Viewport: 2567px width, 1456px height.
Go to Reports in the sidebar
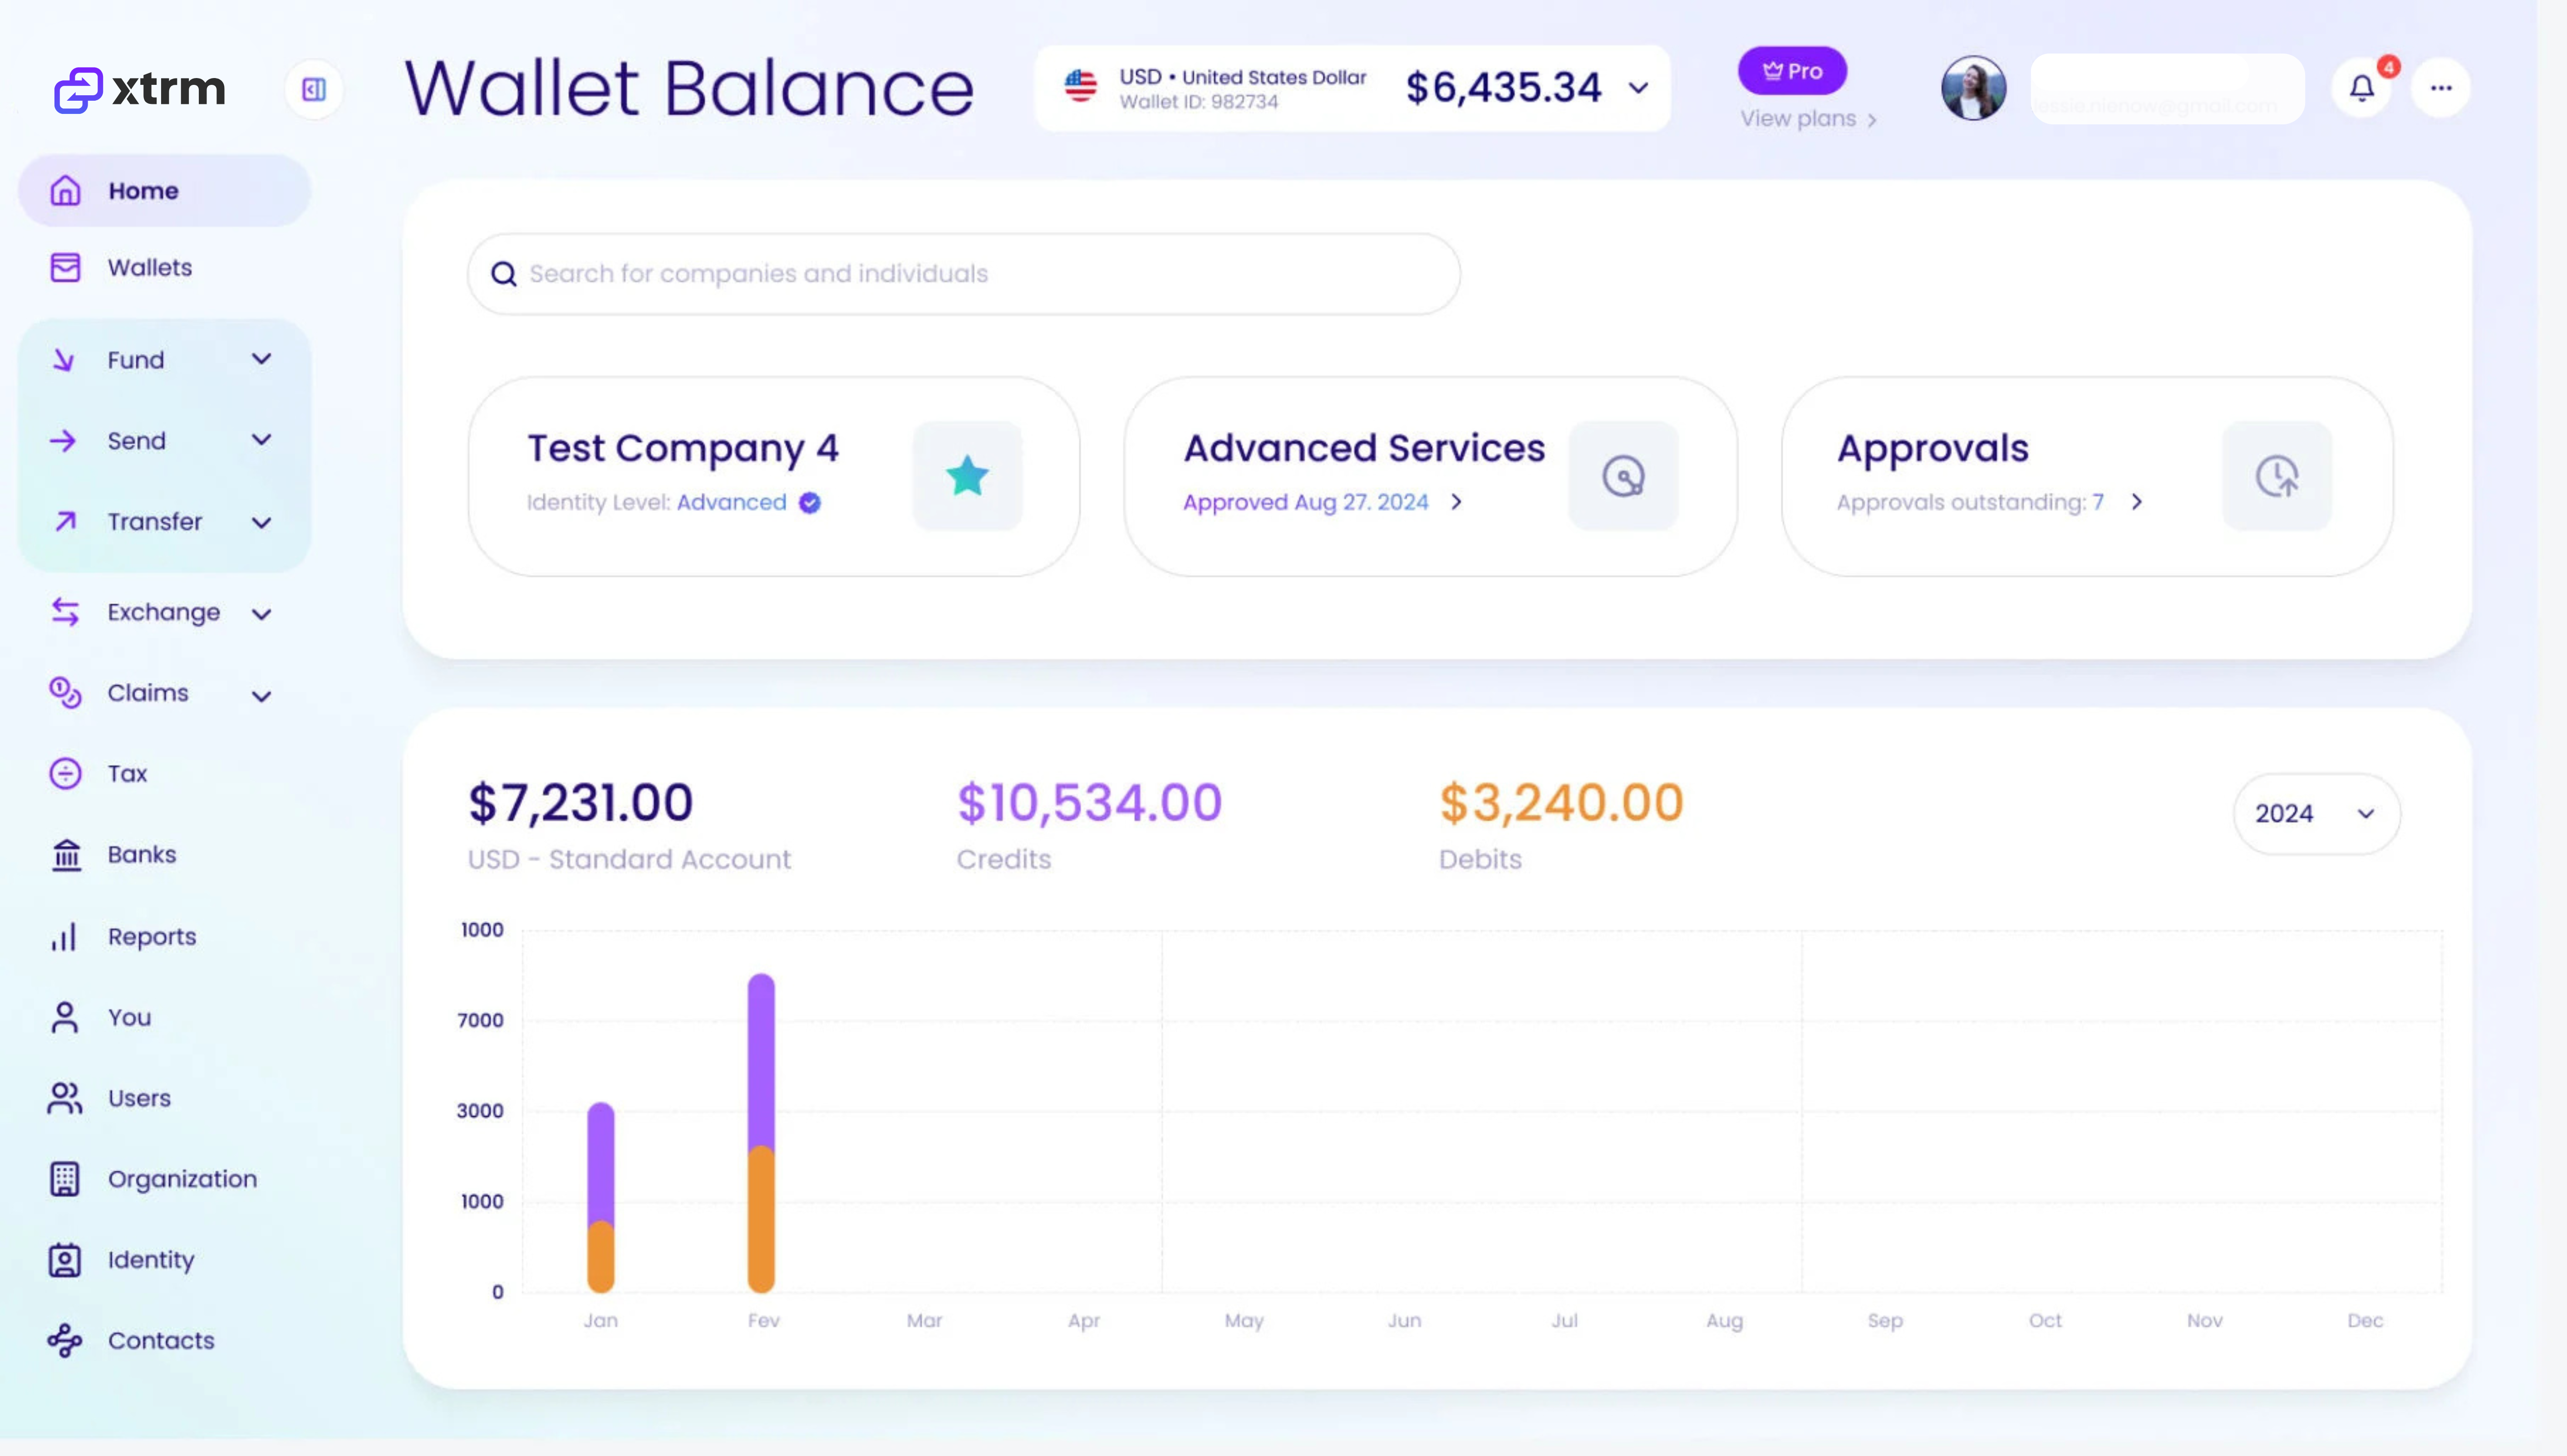coord(151,936)
